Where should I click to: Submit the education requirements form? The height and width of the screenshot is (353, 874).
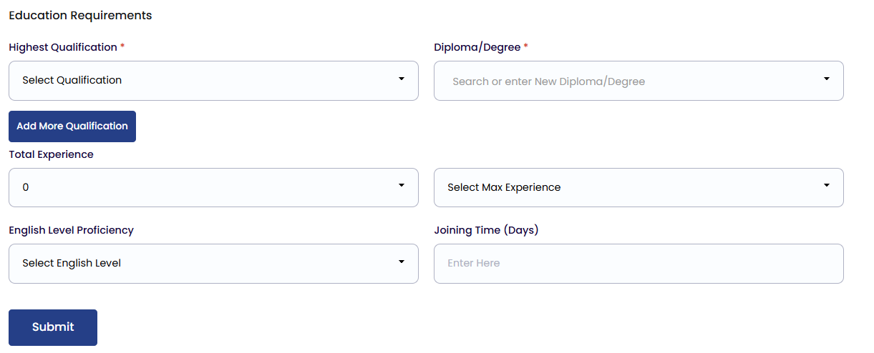[x=53, y=327]
